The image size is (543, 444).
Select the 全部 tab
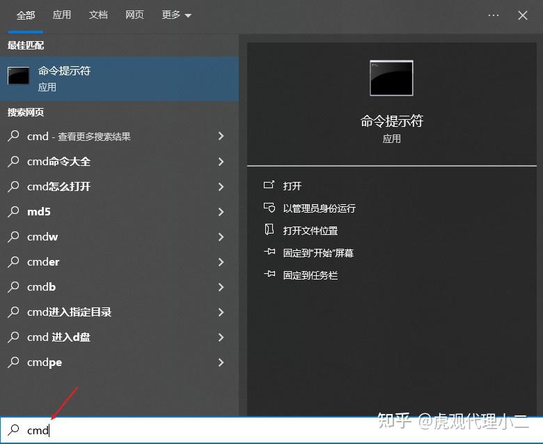(x=26, y=15)
